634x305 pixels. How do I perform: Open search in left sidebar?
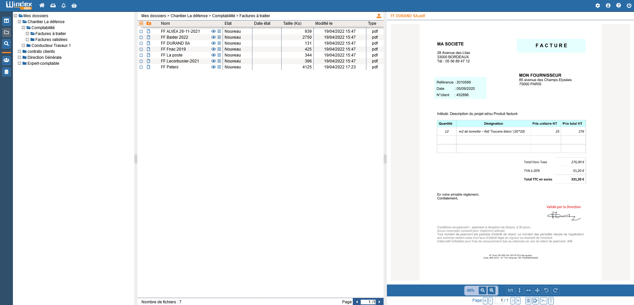pyautogui.click(x=6, y=44)
